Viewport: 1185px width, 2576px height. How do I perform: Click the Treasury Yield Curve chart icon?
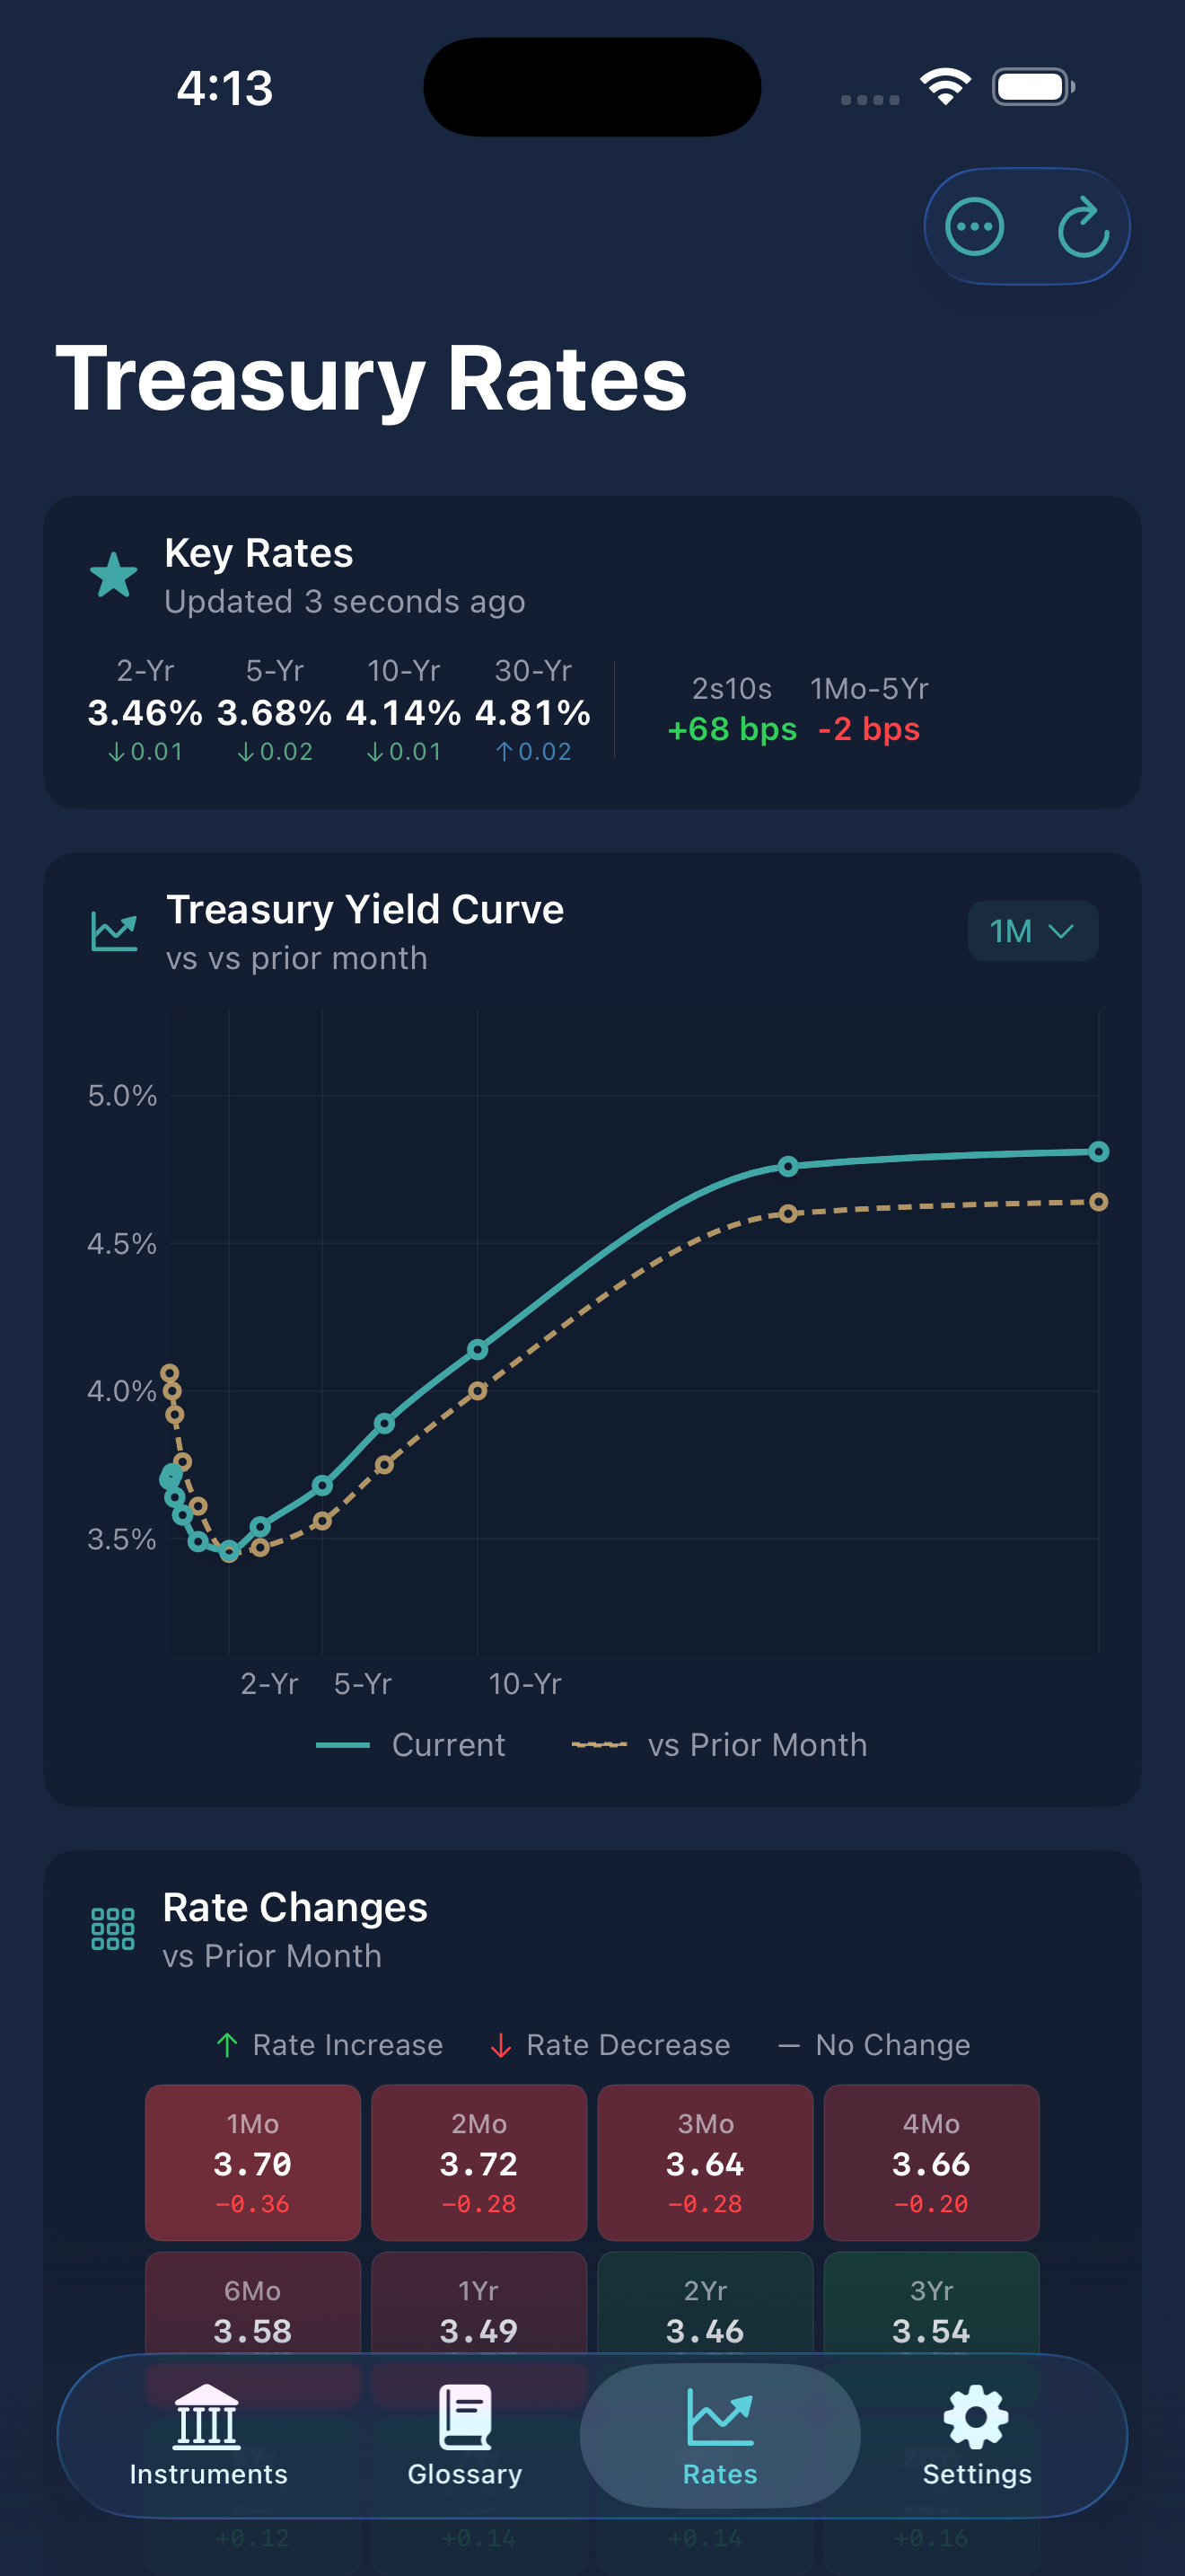[x=113, y=930]
